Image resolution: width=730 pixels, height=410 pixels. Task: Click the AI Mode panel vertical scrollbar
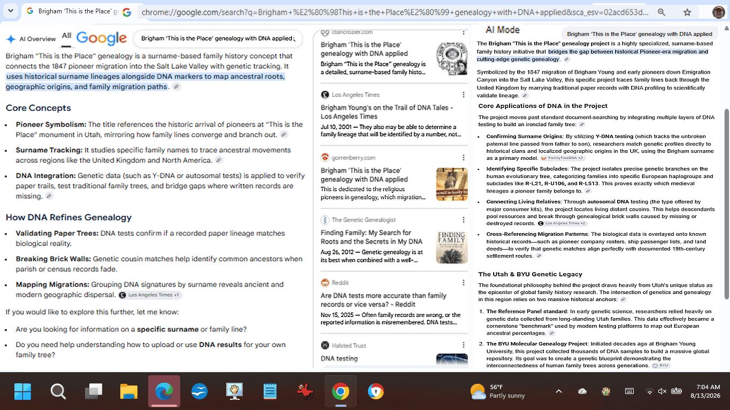click(x=726, y=203)
